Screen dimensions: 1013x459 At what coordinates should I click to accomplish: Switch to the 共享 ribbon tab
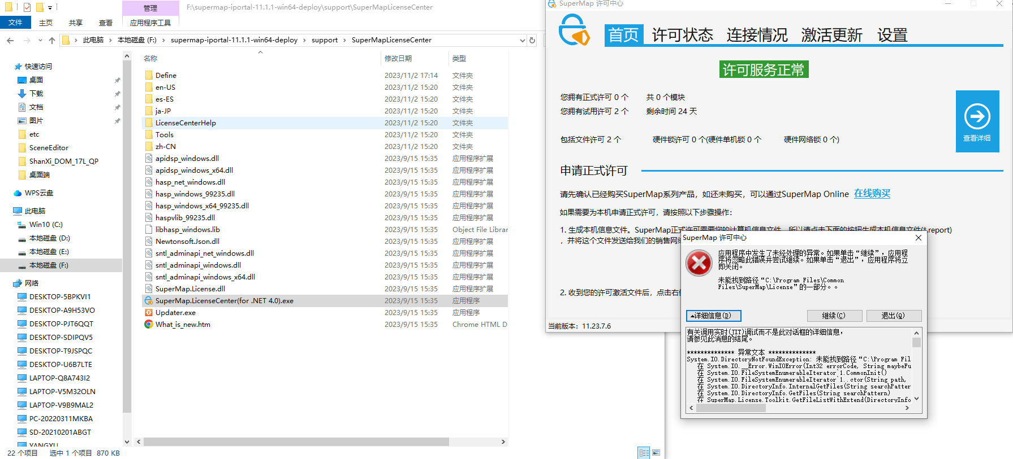click(x=76, y=23)
